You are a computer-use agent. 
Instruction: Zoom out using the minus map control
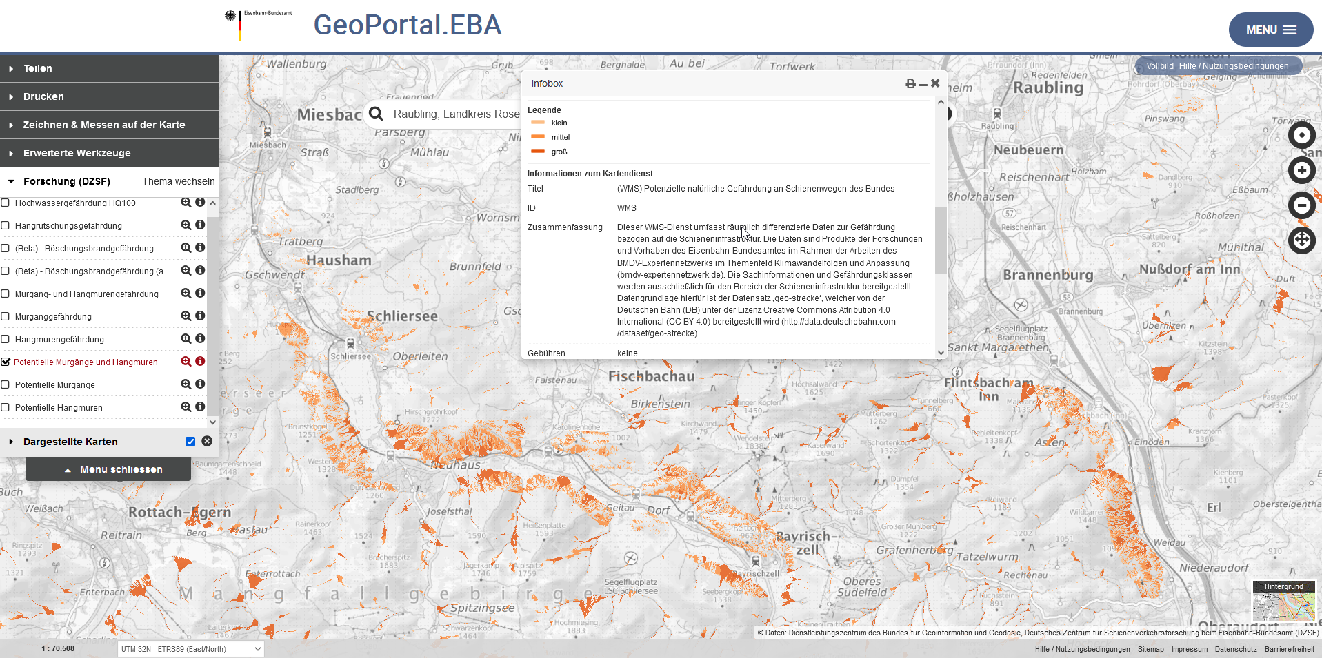click(1301, 205)
